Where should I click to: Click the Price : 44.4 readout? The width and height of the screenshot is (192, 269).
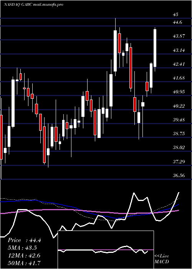[24, 240]
